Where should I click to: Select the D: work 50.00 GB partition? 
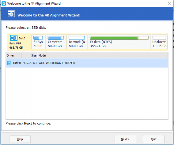pyautogui.click(x=77, y=42)
